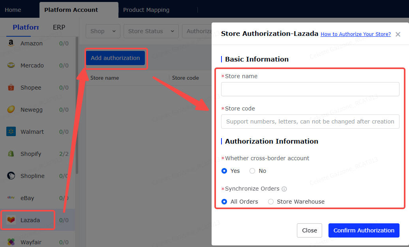This screenshot has width=409, height=247.
Task: Click the Confirm Authorization button
Action: 364,230
